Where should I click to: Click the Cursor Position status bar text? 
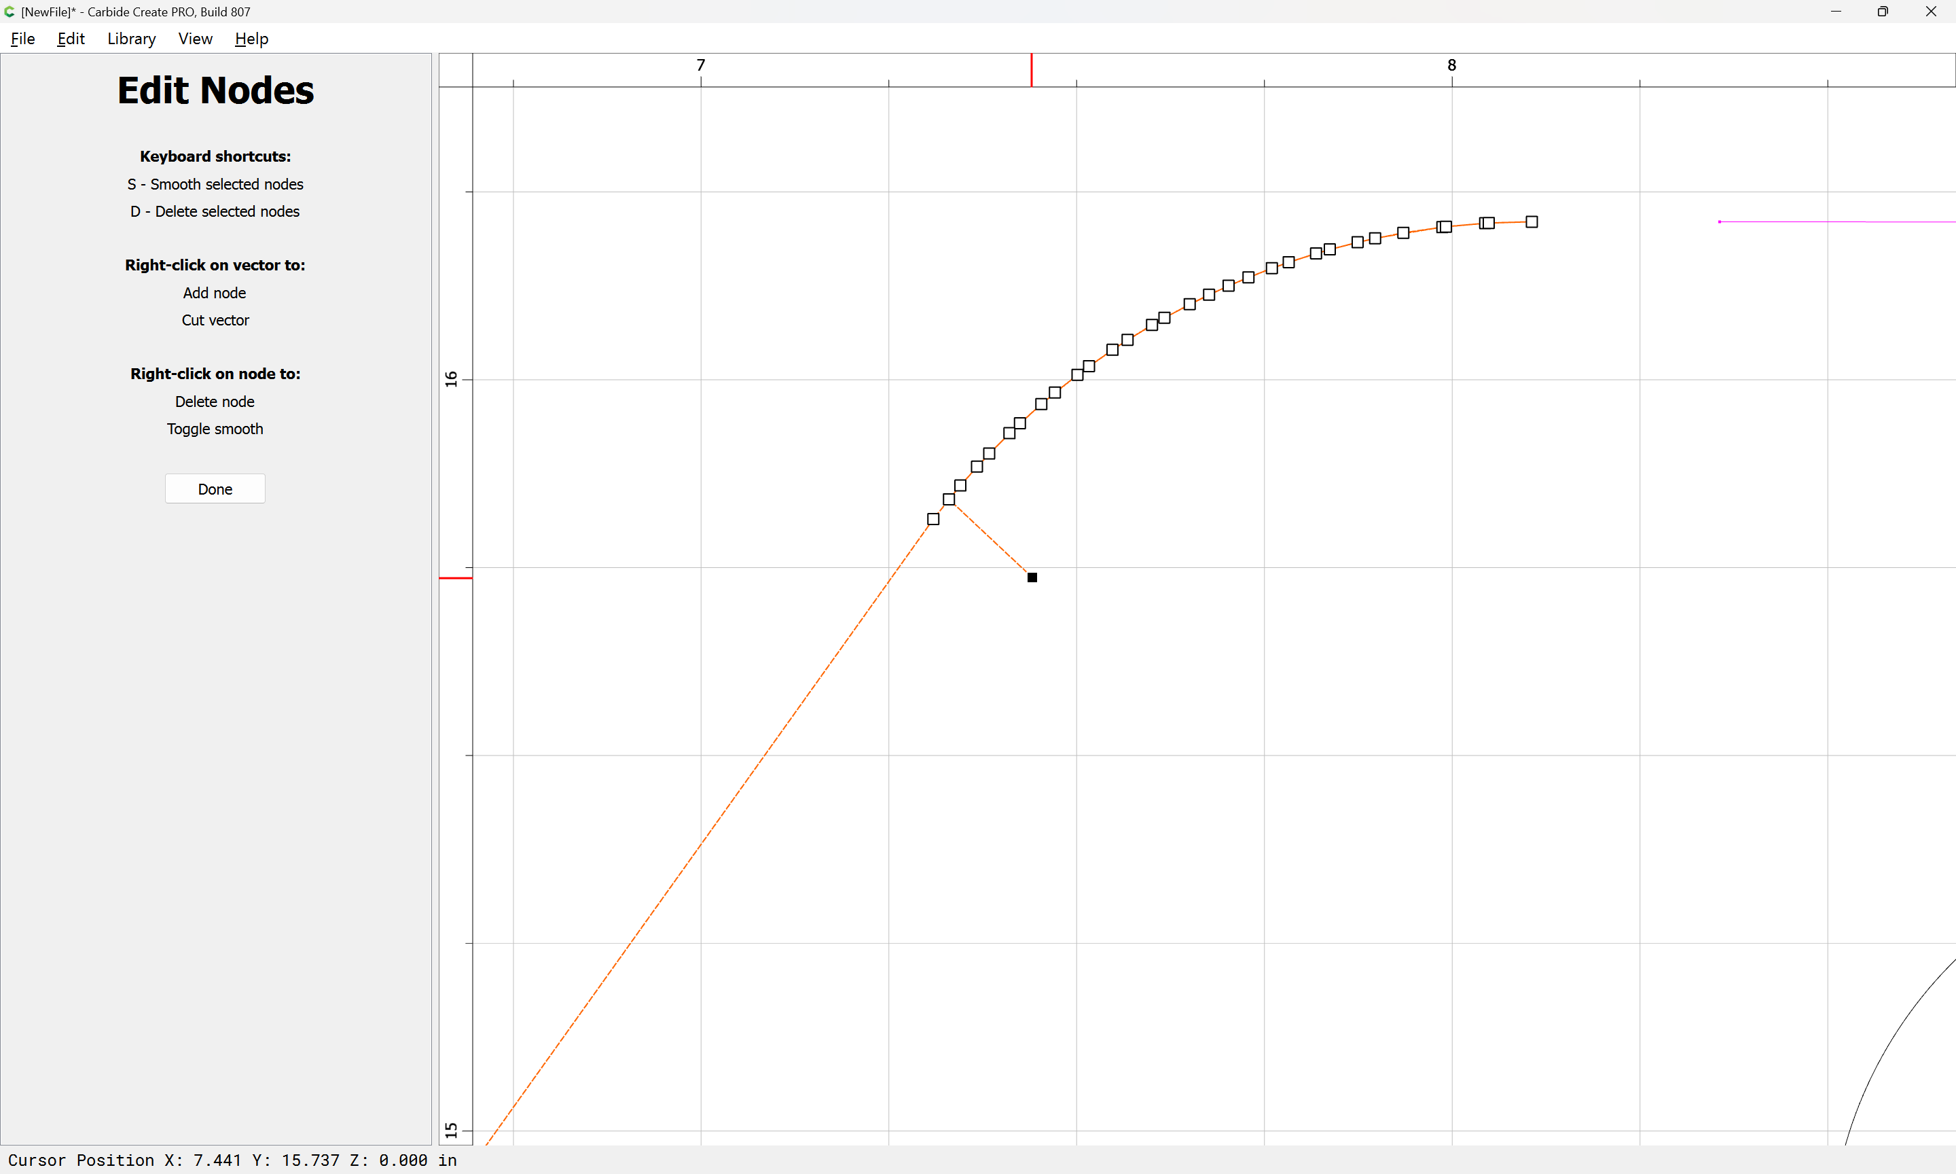click(x=232, y=1160)
